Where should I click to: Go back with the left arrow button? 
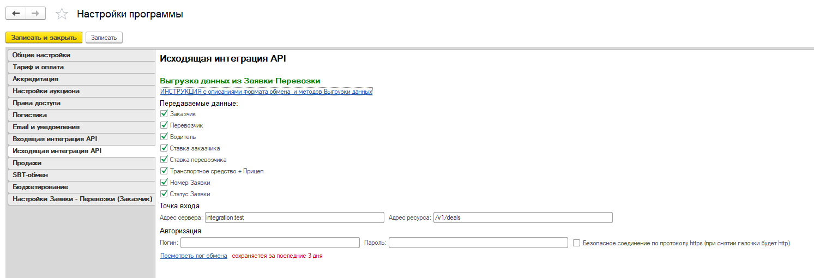tap(16, 14)
